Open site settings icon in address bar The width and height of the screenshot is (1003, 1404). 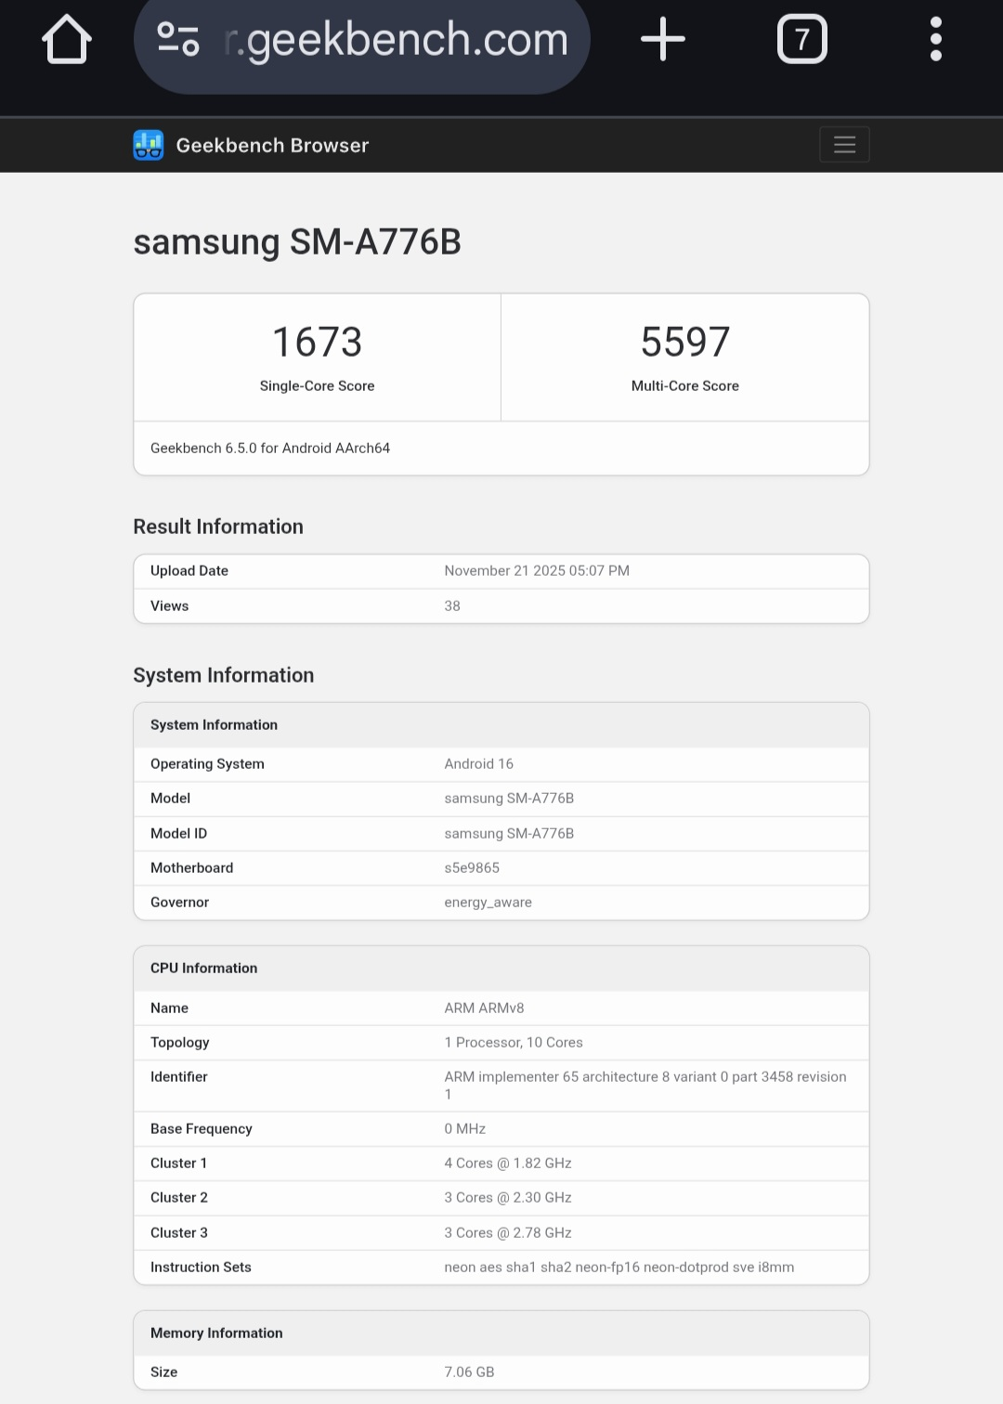pyautogui.click(x=177, y=39)
